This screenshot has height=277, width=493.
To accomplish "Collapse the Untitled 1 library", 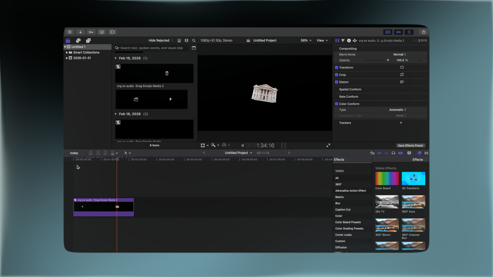I will (x=65, y=47).
